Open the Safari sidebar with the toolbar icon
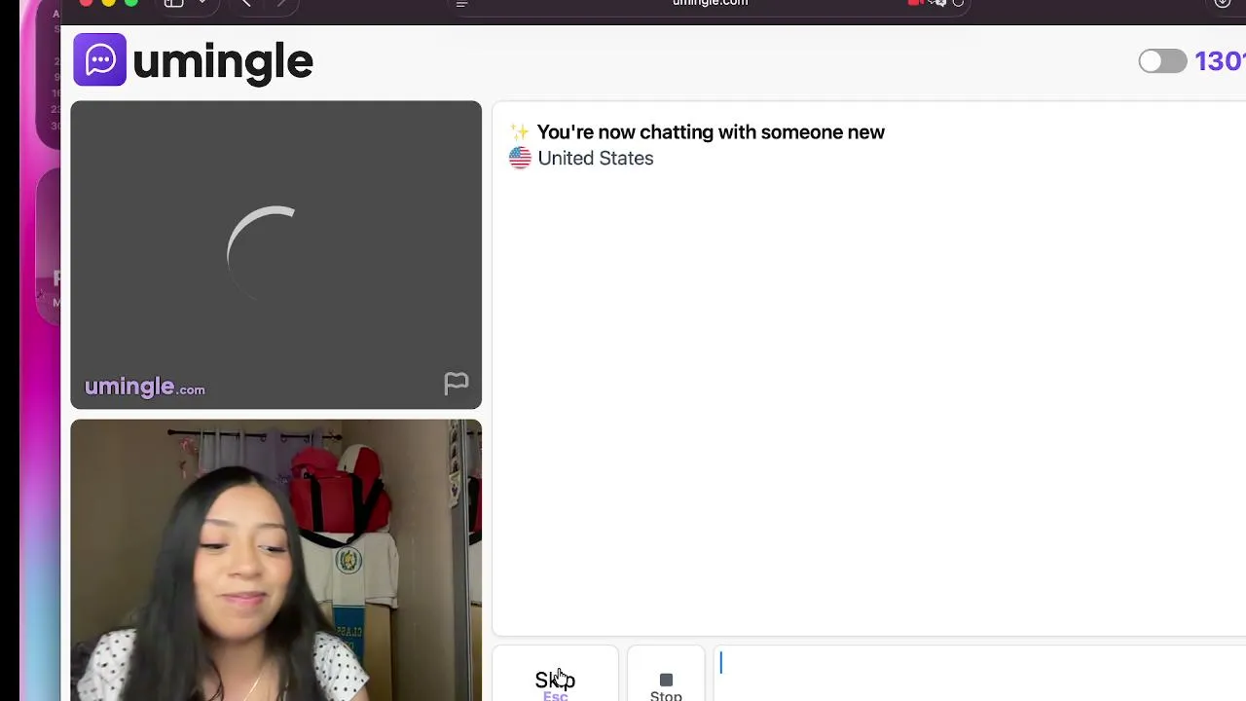Viewport: 1246px width, 701px height. coord(173,3)
